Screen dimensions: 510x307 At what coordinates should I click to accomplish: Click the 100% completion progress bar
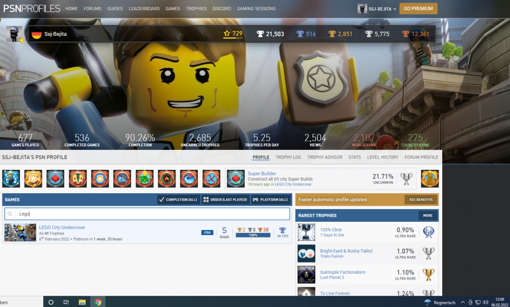click(253, 235)
